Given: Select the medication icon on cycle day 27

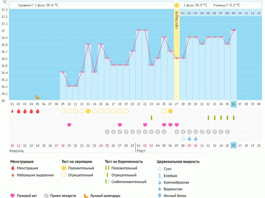Looking at the screenshot, I should [176, 132].
